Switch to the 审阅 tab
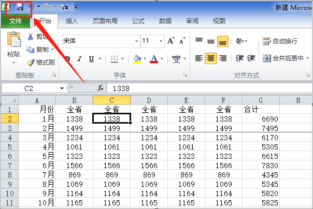 [x=192, y=21]
